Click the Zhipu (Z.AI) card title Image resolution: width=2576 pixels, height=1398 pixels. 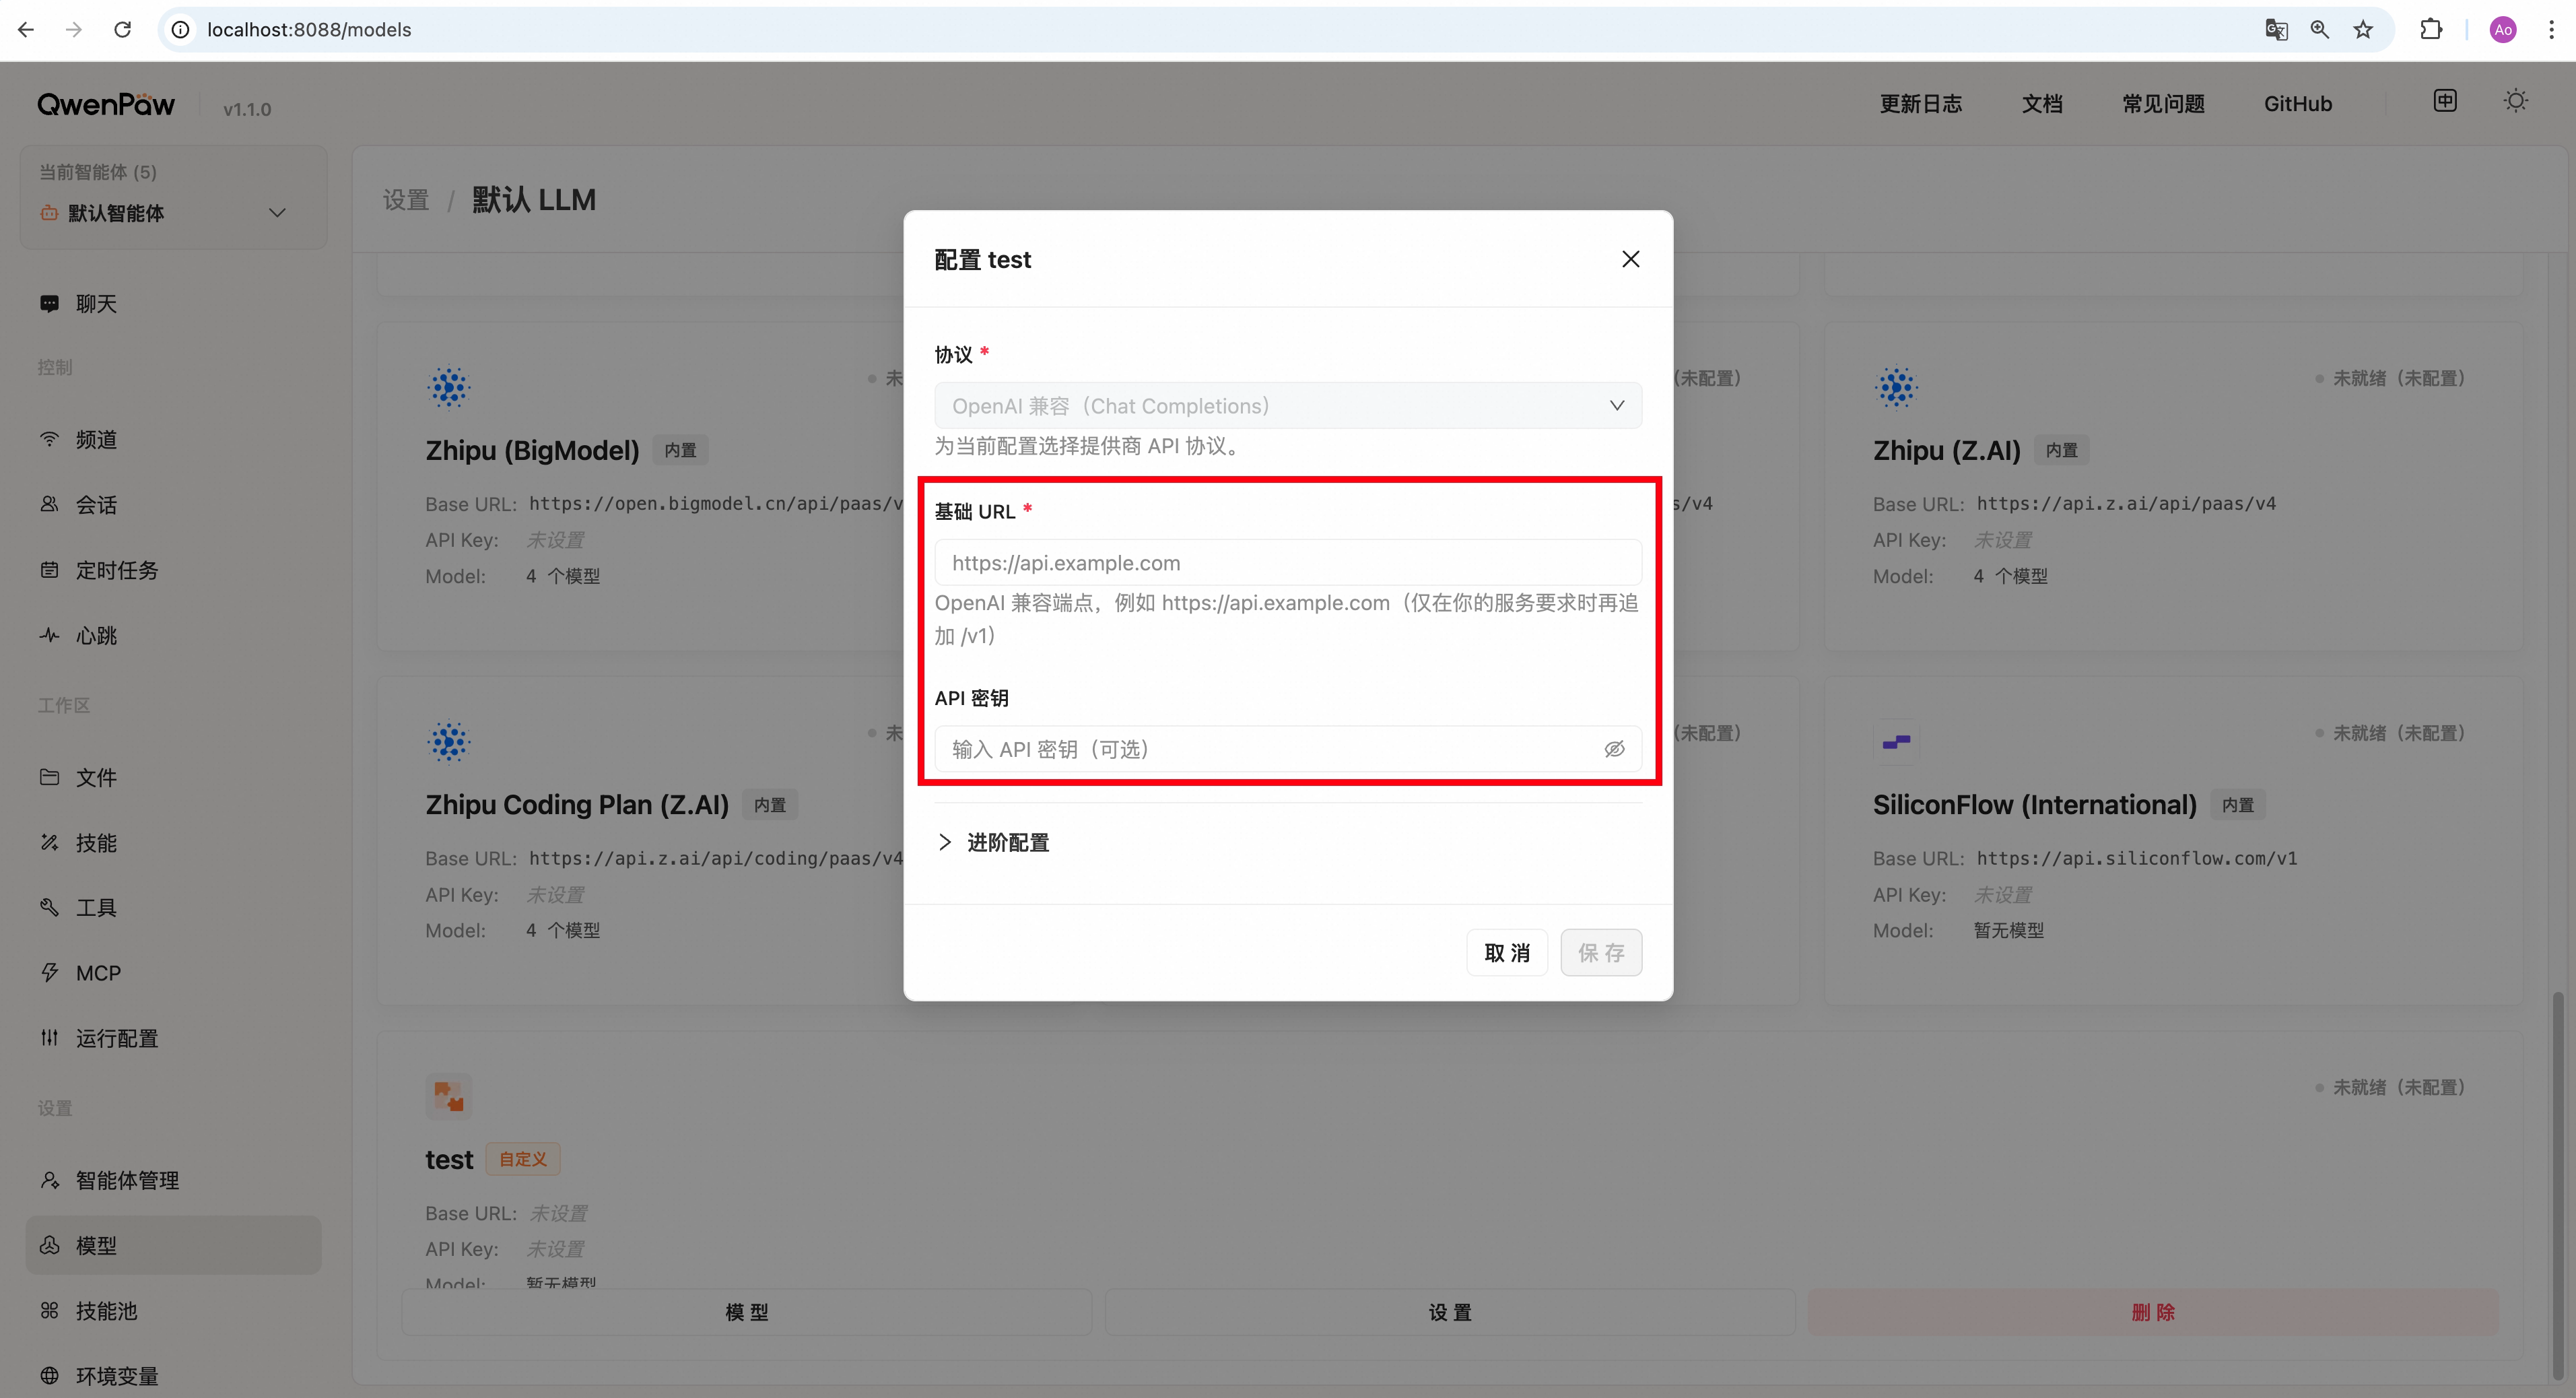coord(1946,451)
